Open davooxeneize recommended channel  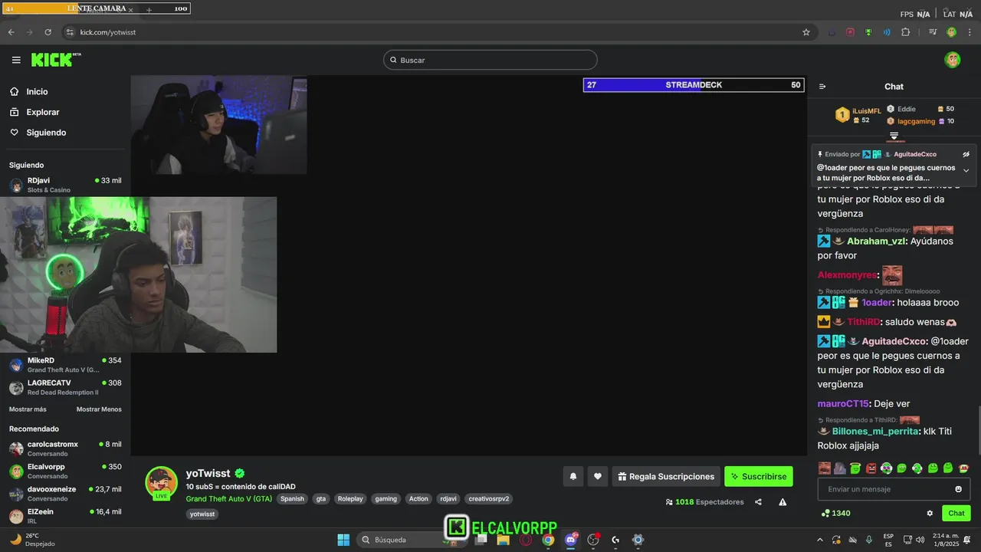65,493
